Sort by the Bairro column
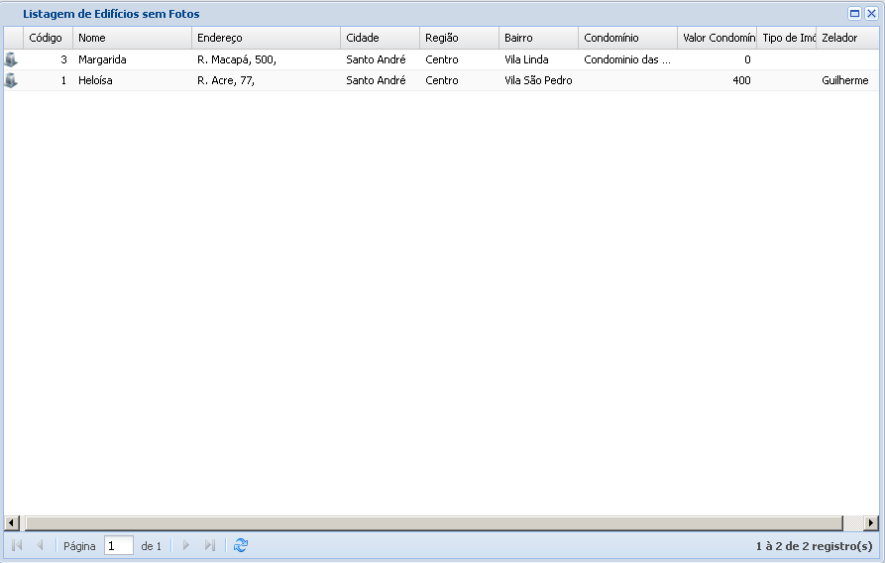Screen dimensions: 885x563 [x=537, y=38]
